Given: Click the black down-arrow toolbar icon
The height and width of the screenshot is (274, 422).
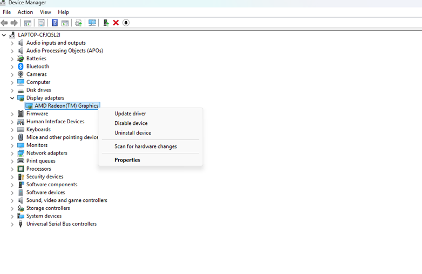Looking at the screenshot, I should tap(126, 23).
